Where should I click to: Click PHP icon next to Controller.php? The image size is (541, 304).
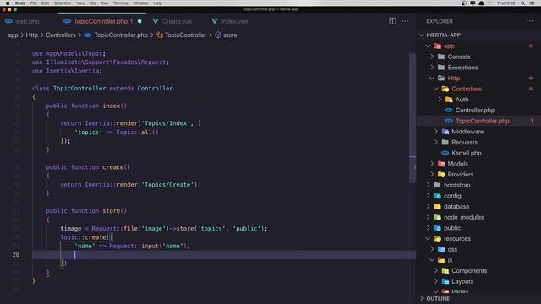449,111
